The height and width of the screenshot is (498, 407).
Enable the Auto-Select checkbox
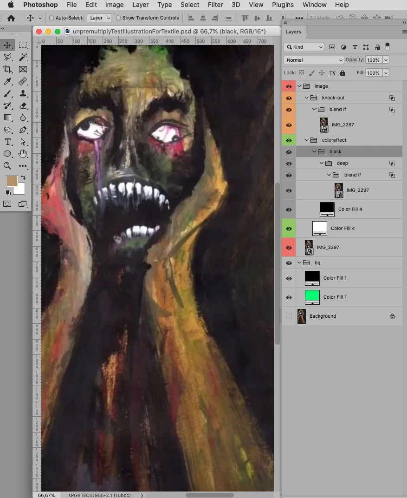point(52,18)
